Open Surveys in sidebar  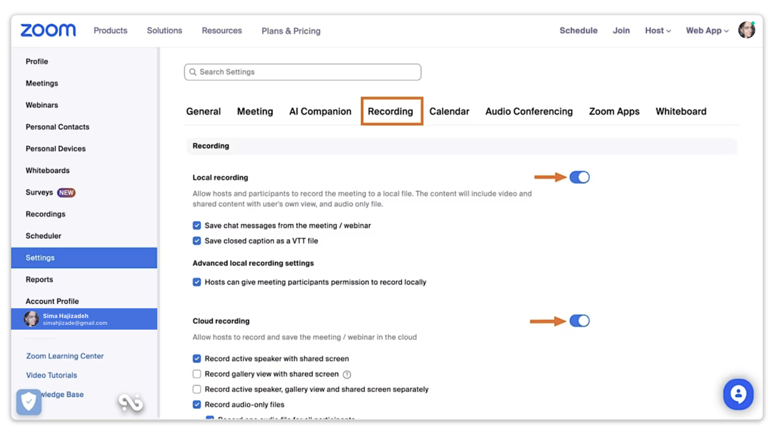(x=39, y=192)
